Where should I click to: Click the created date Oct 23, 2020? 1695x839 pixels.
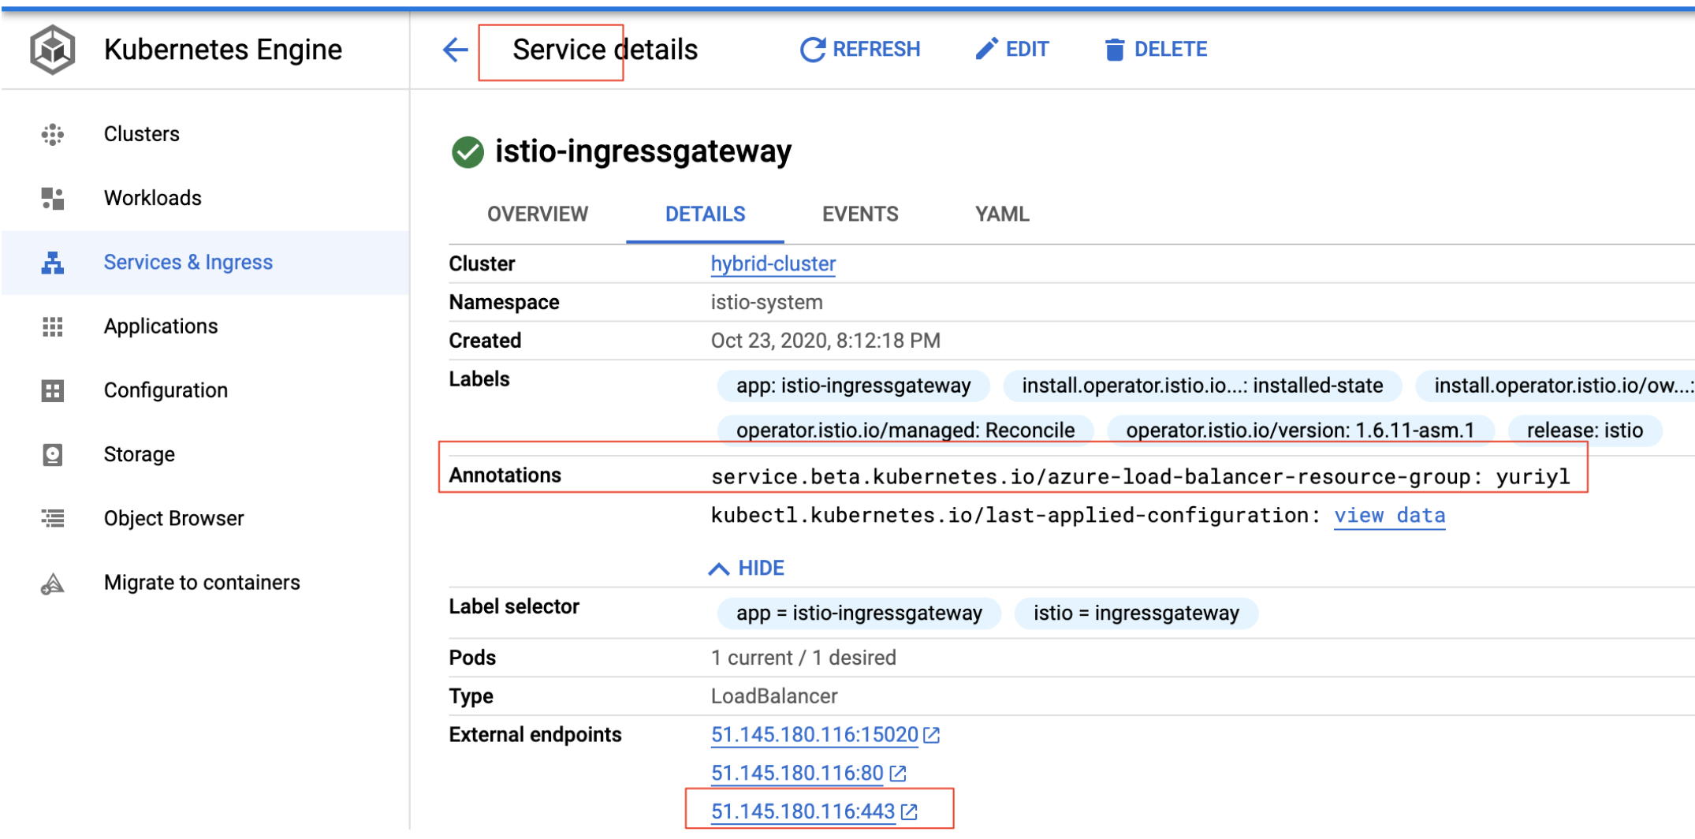tap(825, 341)
